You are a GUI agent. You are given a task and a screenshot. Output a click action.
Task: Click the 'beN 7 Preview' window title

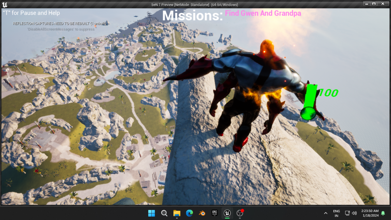click(x=195, y=5)
